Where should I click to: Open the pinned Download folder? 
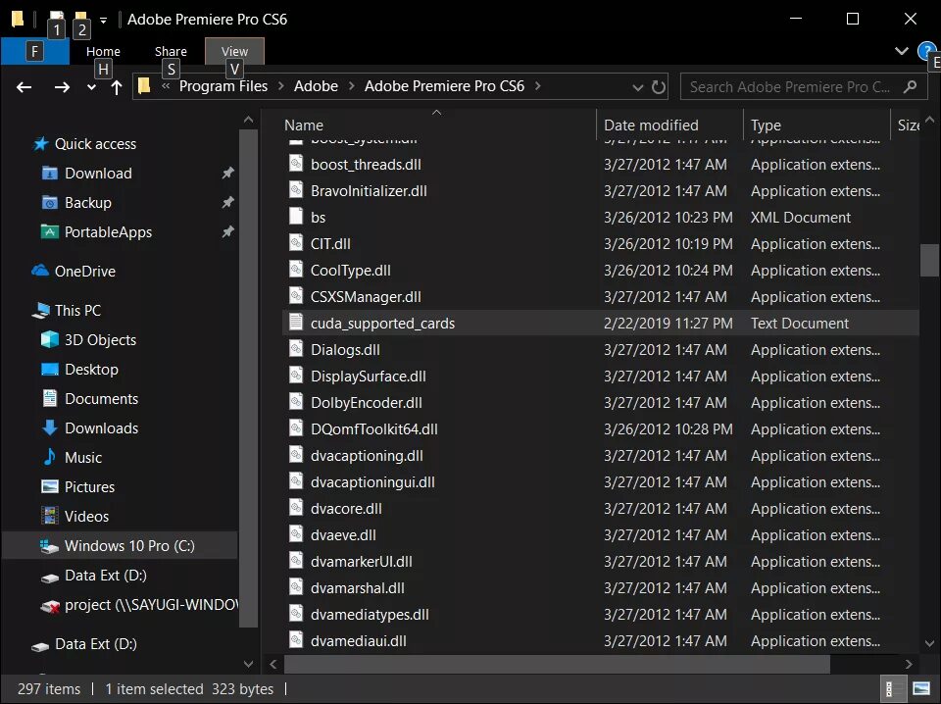(98, 174)
